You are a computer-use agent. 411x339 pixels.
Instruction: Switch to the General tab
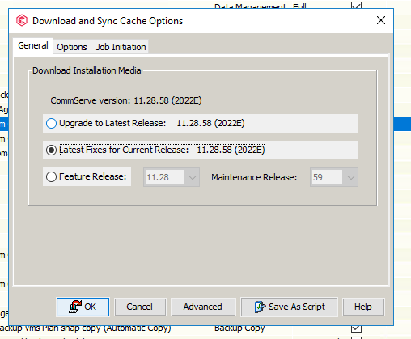(x=33, y=45)
